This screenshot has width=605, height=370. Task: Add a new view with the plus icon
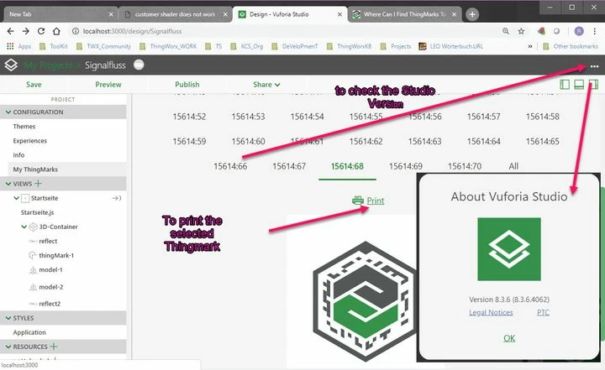tap(38, 184)
